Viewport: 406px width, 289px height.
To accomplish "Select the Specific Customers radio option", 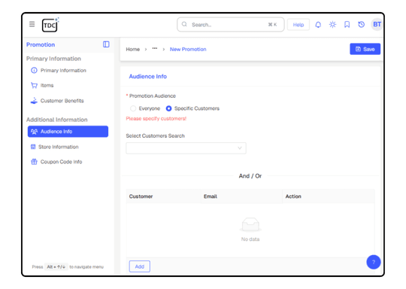I will [168, 108].
